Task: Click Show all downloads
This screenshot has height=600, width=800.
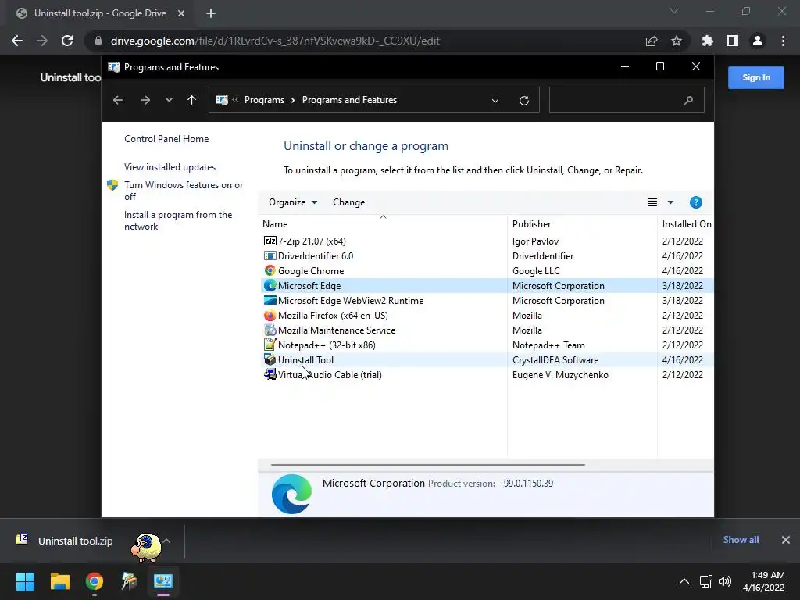Action: pyautogui.click(x=741, y=540)
